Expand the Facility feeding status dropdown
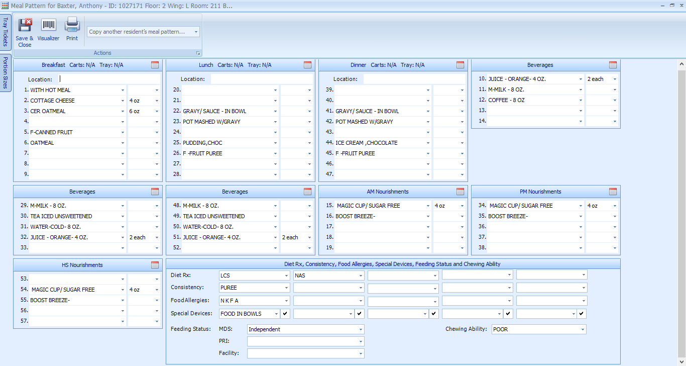Screen dimensions: 686x366 click(361, 353)
